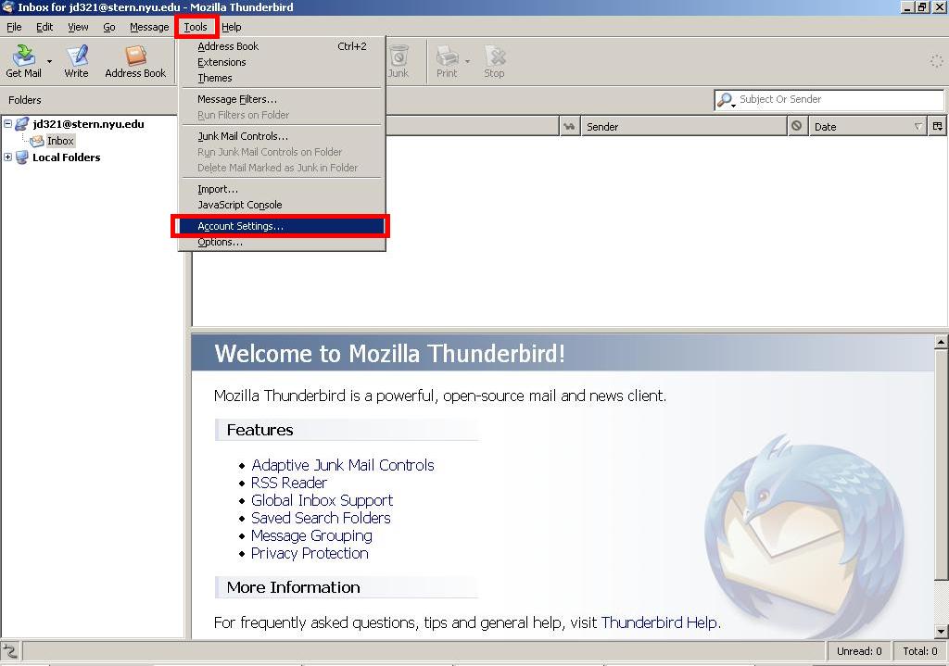Expand the Local Folders tree
The height and width of the screenshot is (666, 949).
coord(7,157)
